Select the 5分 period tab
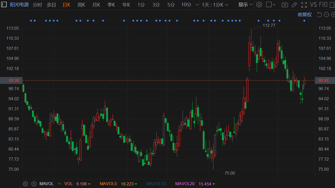335x188 pixels. pyautogui.click(x=171, y=5)
